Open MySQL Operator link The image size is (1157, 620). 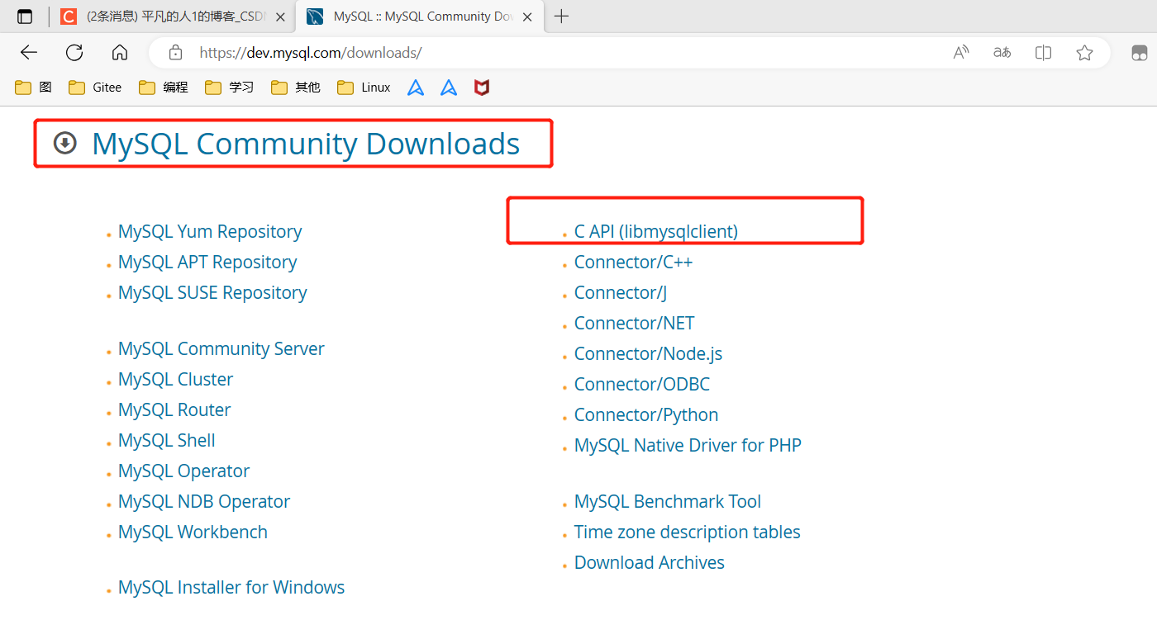click(183, 471)
